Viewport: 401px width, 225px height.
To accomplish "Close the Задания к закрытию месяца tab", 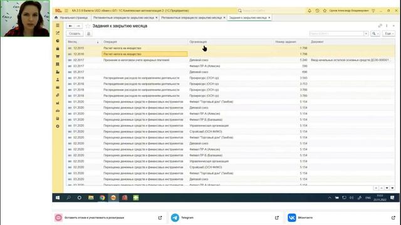I will tap(269, 17).
